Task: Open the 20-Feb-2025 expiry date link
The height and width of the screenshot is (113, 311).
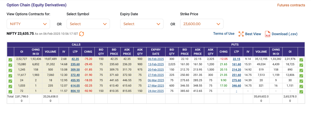Action: pyautogui.click(x=156, y=69)
